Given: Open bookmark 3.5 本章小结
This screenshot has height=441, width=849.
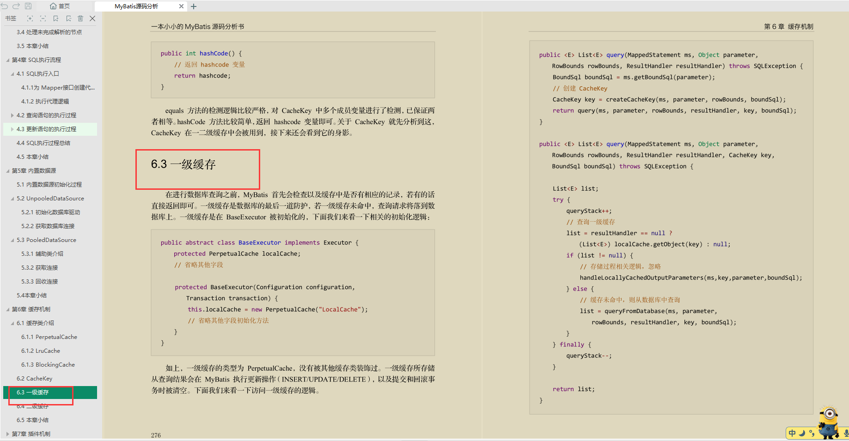Looking at the screenshot, I should 32,46.
